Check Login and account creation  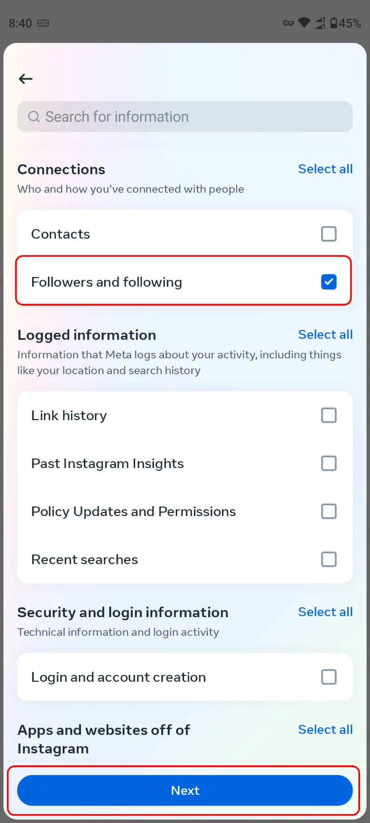tap(329, 677)
